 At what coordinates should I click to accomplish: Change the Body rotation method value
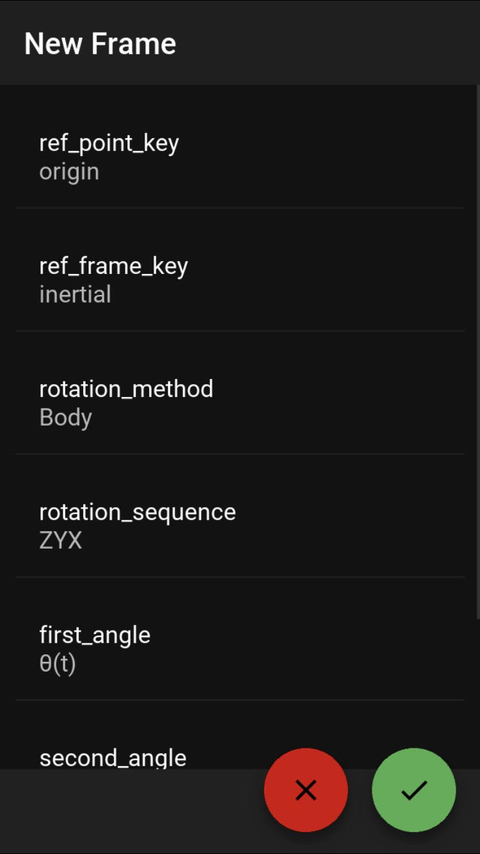pyautogui.click(x=65, y=417)
